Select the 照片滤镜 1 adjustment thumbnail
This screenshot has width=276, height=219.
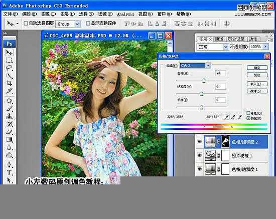coord(210,155)
